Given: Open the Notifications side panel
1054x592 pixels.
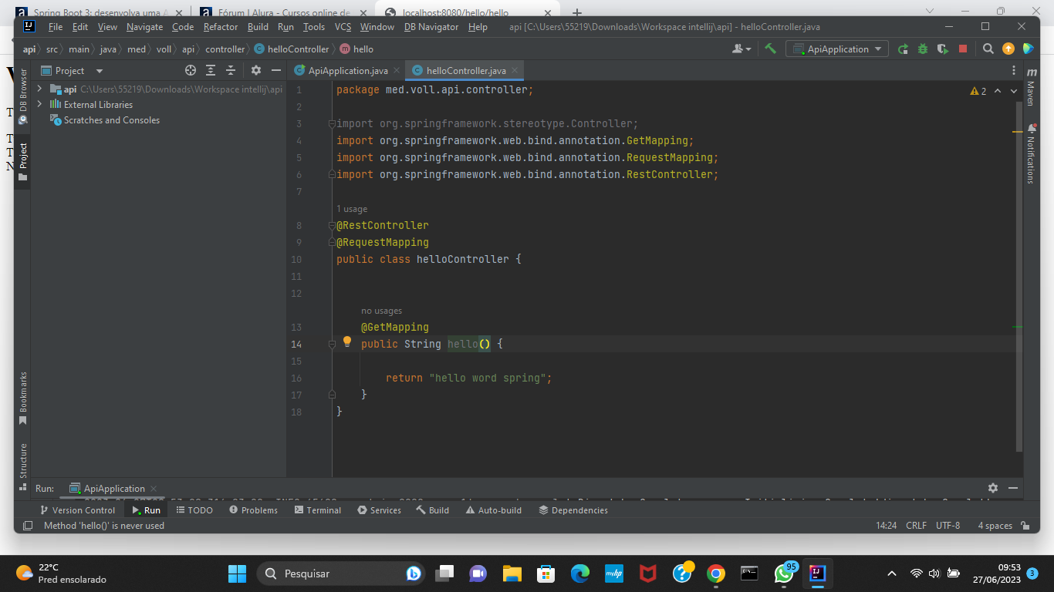Looking at the screenshot, I should 1031,153.
